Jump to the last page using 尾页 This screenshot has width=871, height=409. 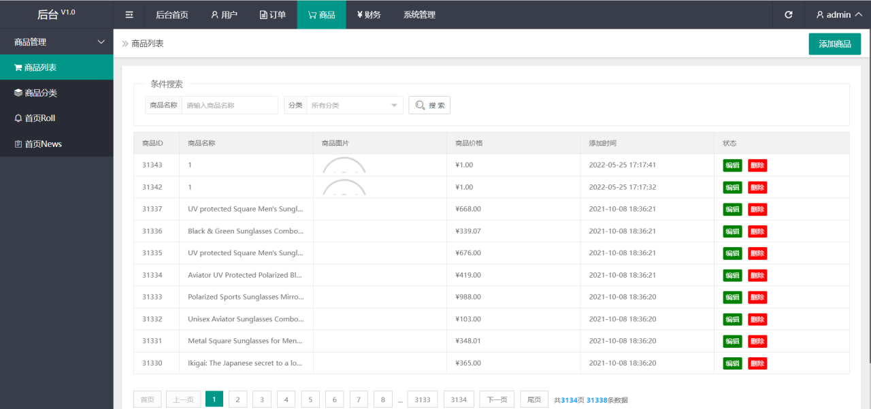[x=533, y=399]
